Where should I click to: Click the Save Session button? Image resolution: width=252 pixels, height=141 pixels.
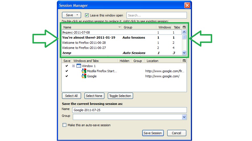[x=153, y=133]
